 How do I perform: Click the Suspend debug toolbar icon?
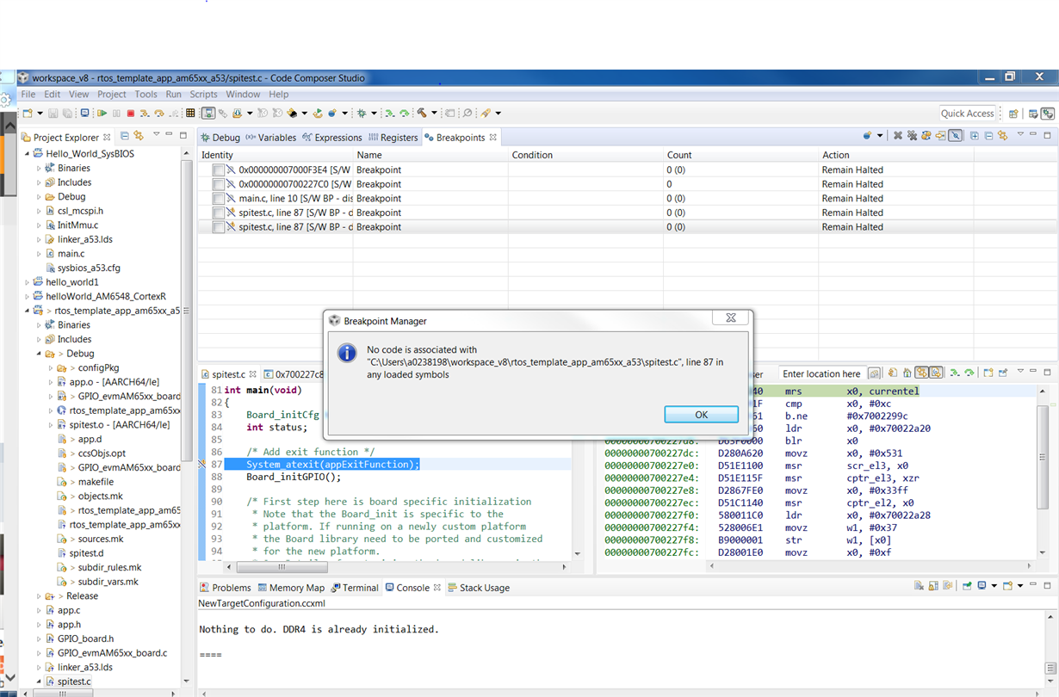[116, 113]
